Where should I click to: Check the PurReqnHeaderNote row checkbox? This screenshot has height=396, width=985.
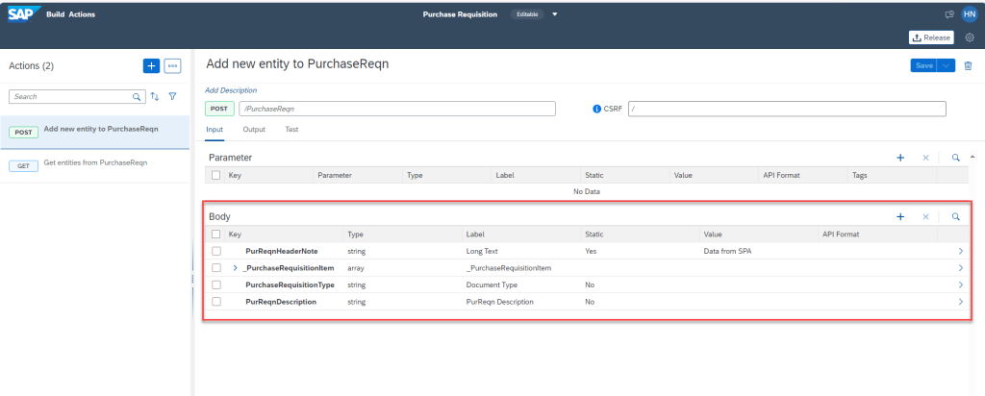pyautogui.click(x=216, y=251)
